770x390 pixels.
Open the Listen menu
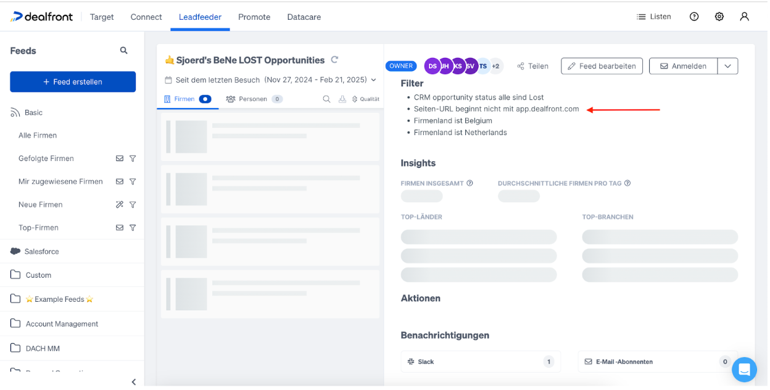click(x=653, y=17)
